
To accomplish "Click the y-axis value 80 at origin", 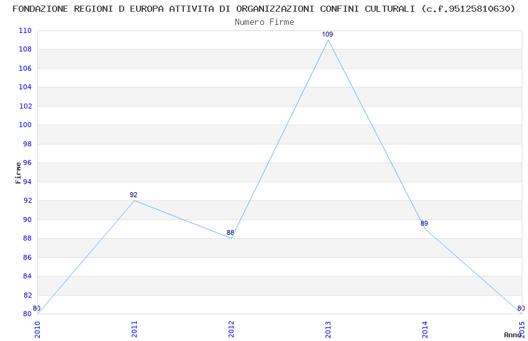I will [27, 314].
